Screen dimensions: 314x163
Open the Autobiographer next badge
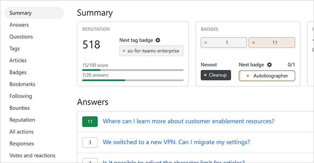tap(267, 75)
